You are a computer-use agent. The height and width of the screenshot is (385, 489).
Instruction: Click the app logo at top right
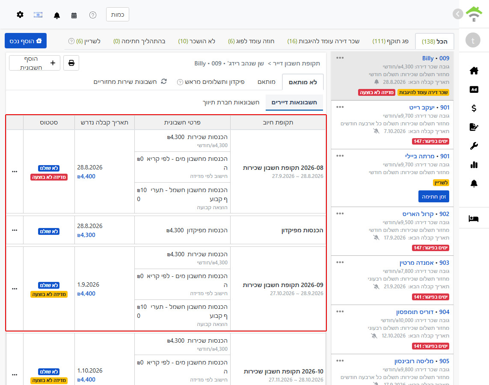point(474,14)
